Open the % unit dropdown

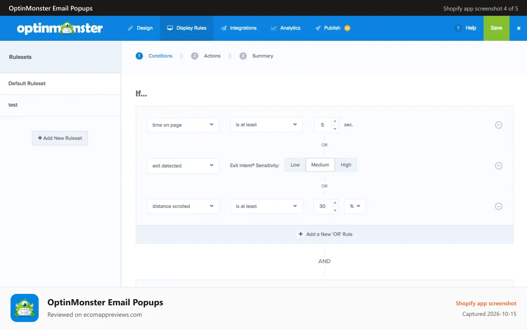coord(355,206)
